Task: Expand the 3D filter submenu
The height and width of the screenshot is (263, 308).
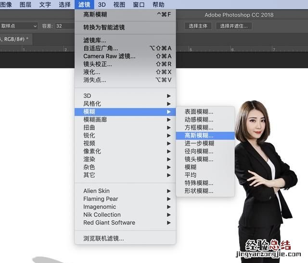Action: tap(125, 96)
